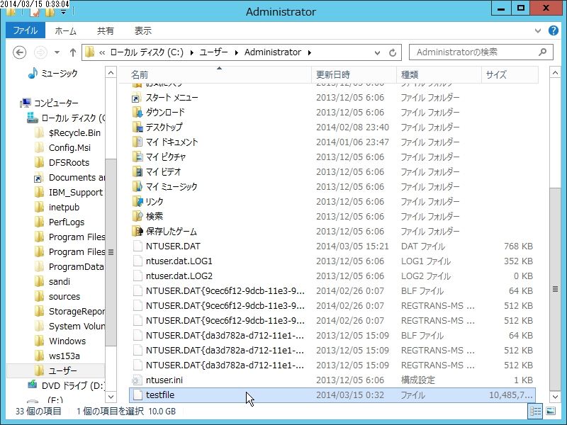Screen dimensions: 567x425
Task: Click the testfile file icon
Action: point(137,395)
